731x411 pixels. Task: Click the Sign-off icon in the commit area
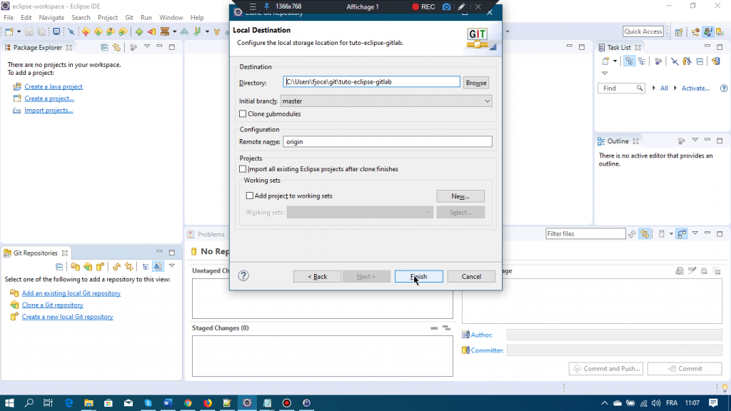point(692,270)
